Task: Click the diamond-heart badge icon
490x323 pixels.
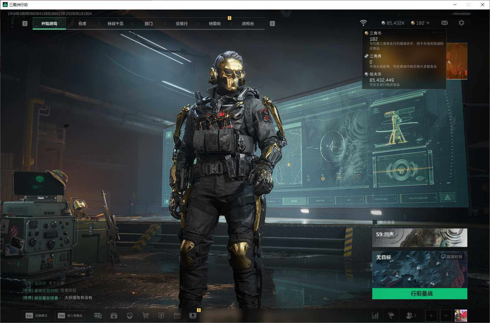Action: pyautogui.click(x=130, y=315)
